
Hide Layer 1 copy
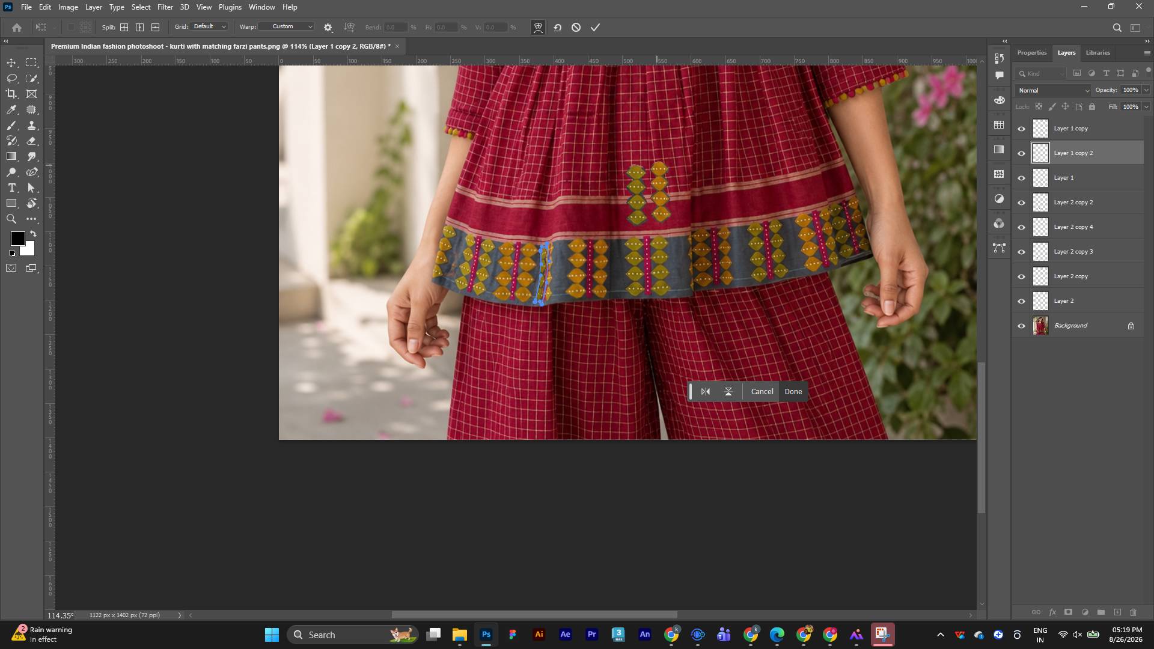1021,129
